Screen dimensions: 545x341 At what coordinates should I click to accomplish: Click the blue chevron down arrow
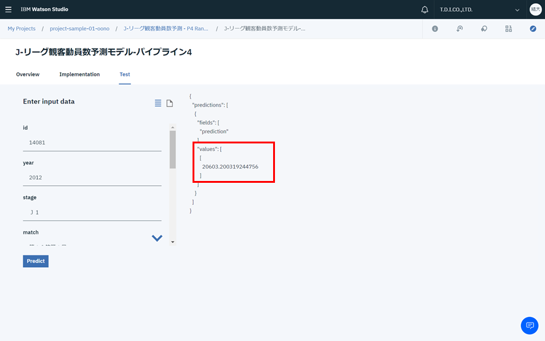(x=157, y=238)
